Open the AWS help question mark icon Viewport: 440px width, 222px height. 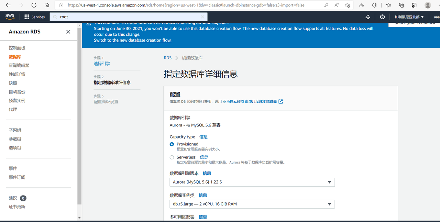click(x=382, y=17)
